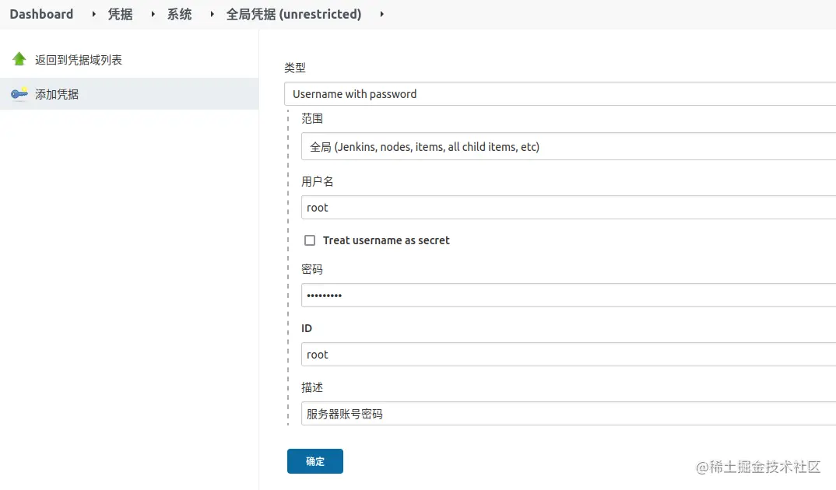Focus the 用户名 username field

tap(567, 208)
